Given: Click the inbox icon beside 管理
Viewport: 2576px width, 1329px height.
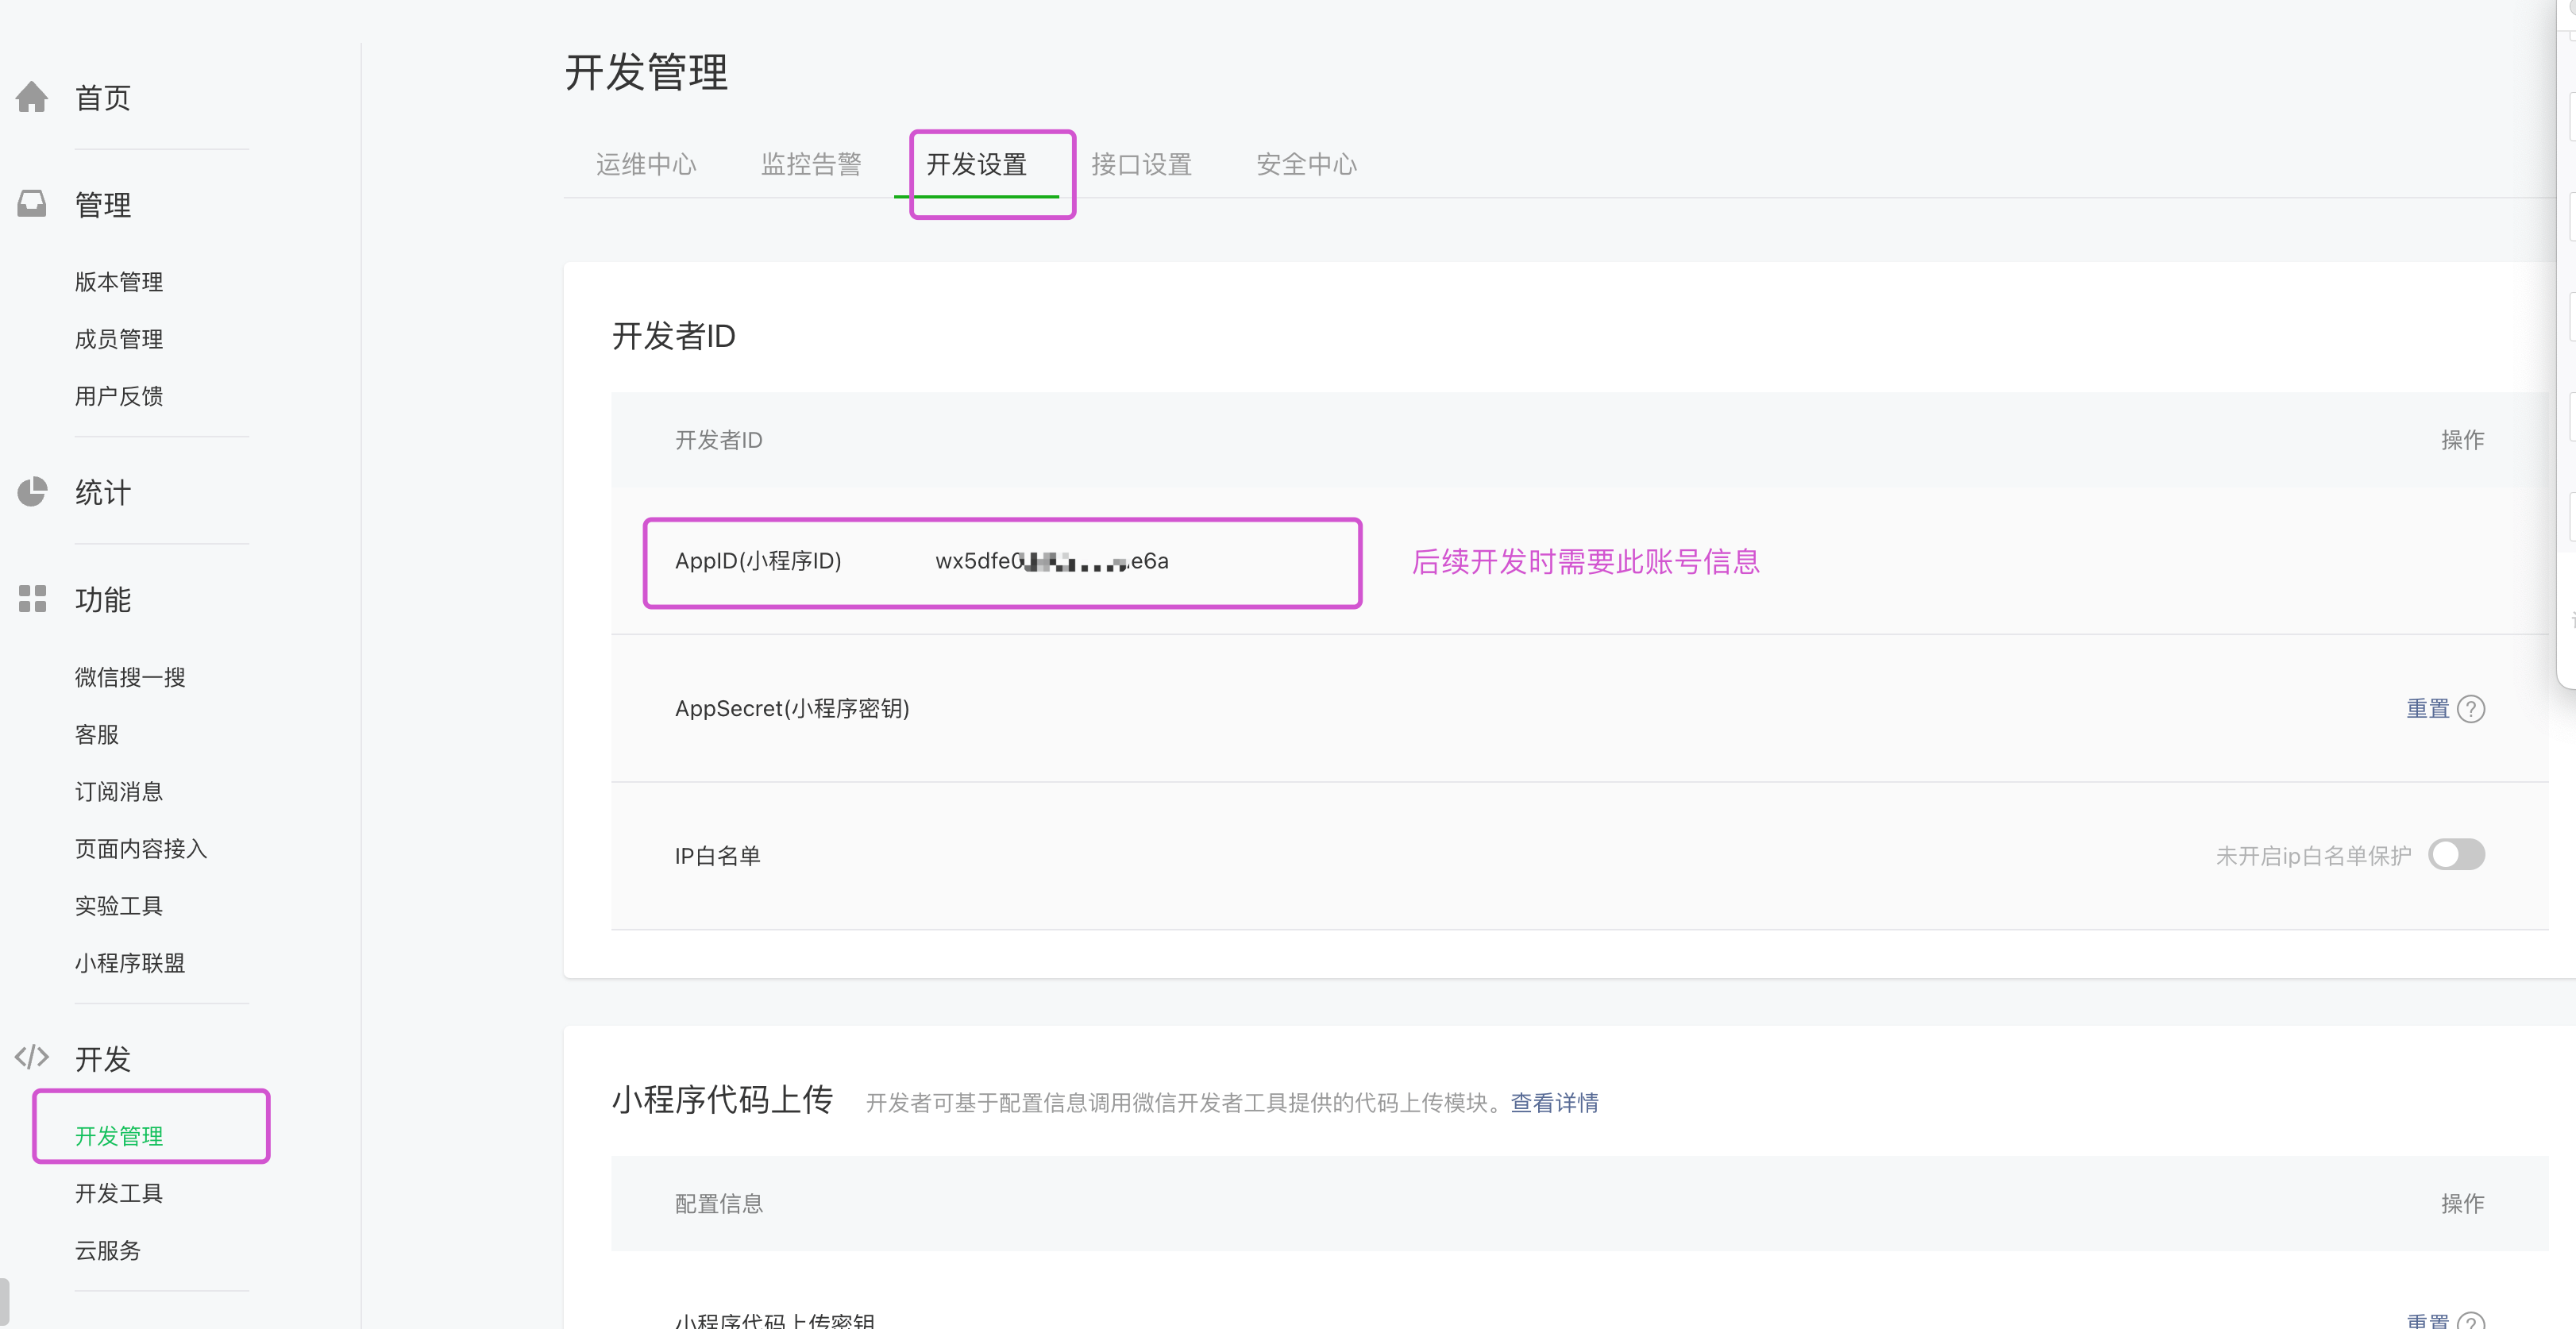Looking at the screenshot, I should pyautogui.click(x=32, y=204).
